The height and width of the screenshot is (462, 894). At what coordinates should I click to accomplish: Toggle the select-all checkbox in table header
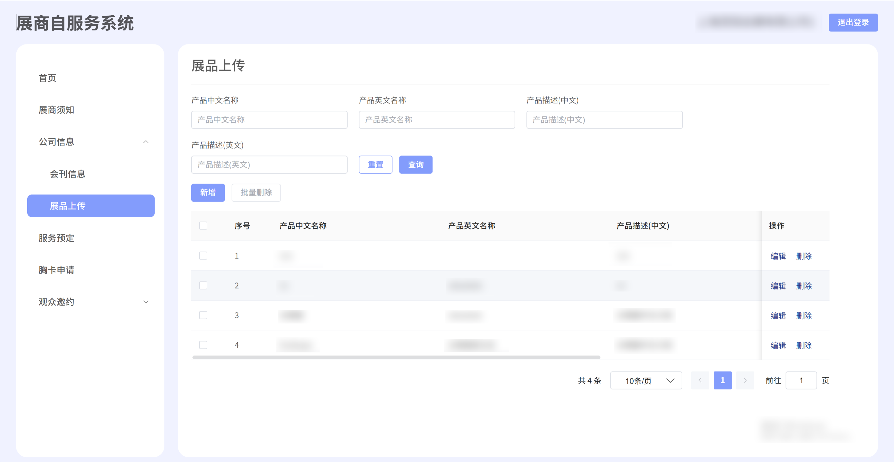pos(203,226)
